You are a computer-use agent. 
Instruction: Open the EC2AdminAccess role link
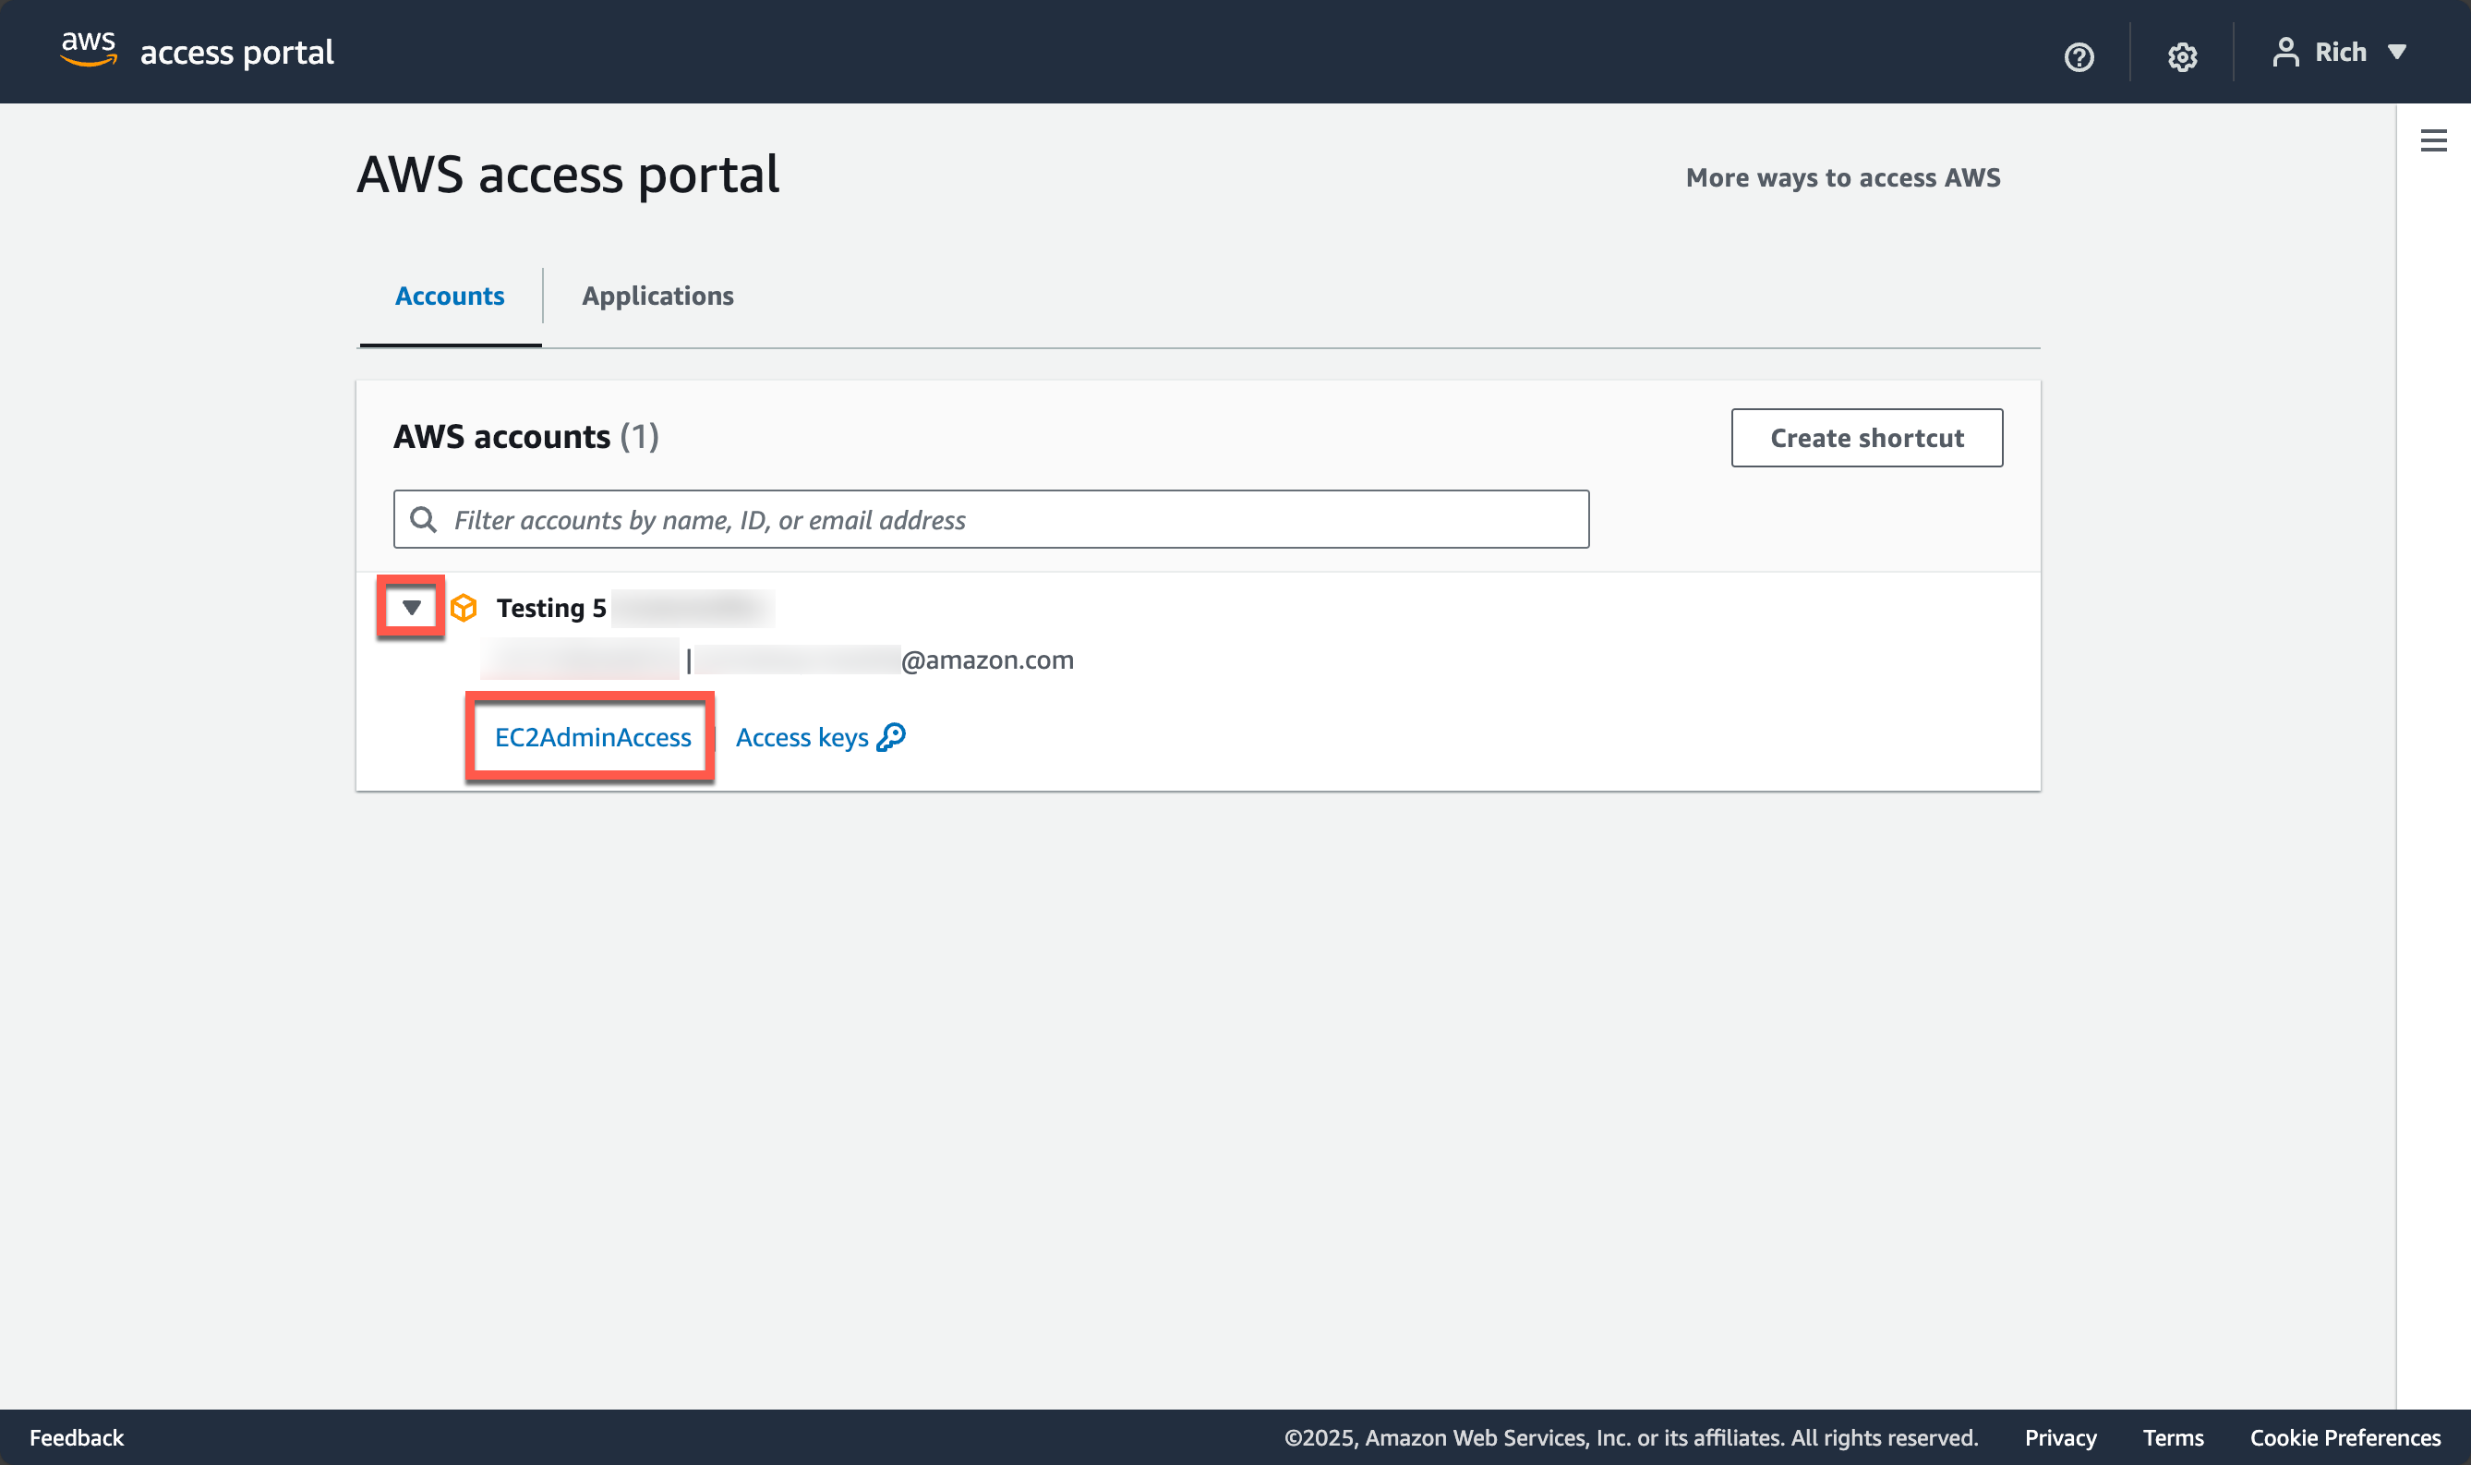(x=591, y=736)
